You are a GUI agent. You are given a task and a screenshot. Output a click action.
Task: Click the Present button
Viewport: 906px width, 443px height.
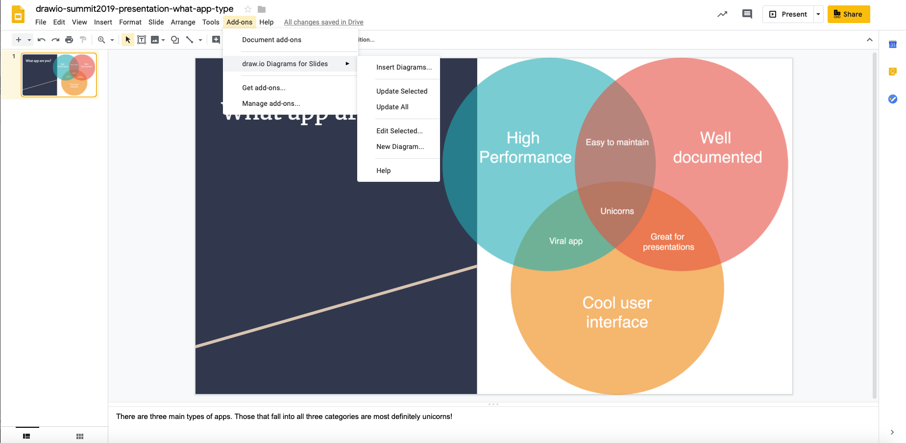point(788,14)
